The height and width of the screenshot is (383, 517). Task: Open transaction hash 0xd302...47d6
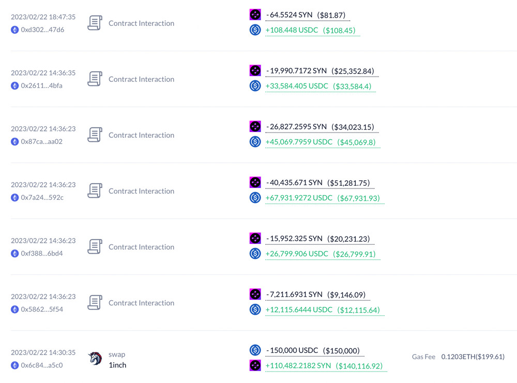point(42,30)
